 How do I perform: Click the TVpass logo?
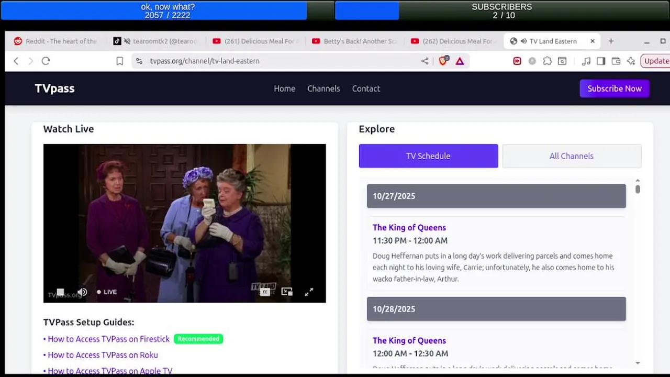point(54,88)
